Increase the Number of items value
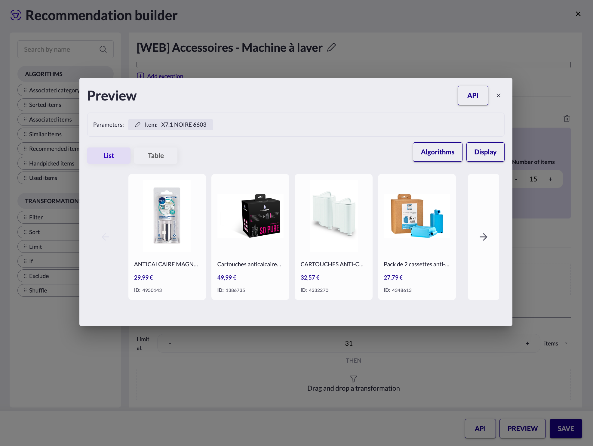The height and width of the screenshot is (446, 593). click(550, 179)
